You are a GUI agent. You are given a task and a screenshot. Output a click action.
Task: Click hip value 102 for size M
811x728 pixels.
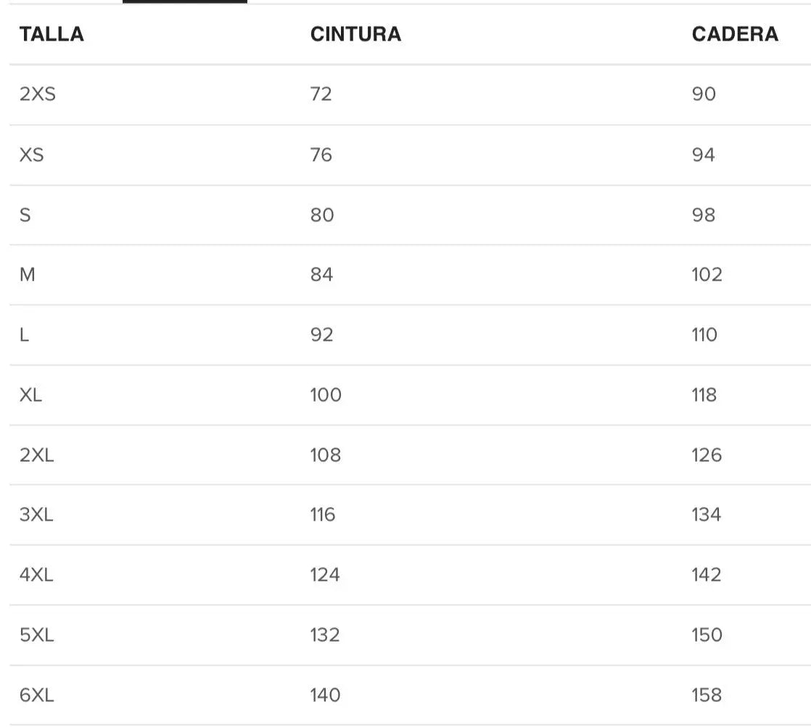707,275
